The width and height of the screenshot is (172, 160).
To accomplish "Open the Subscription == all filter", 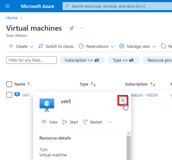I will pyautogui.click(x=82, y=60).
